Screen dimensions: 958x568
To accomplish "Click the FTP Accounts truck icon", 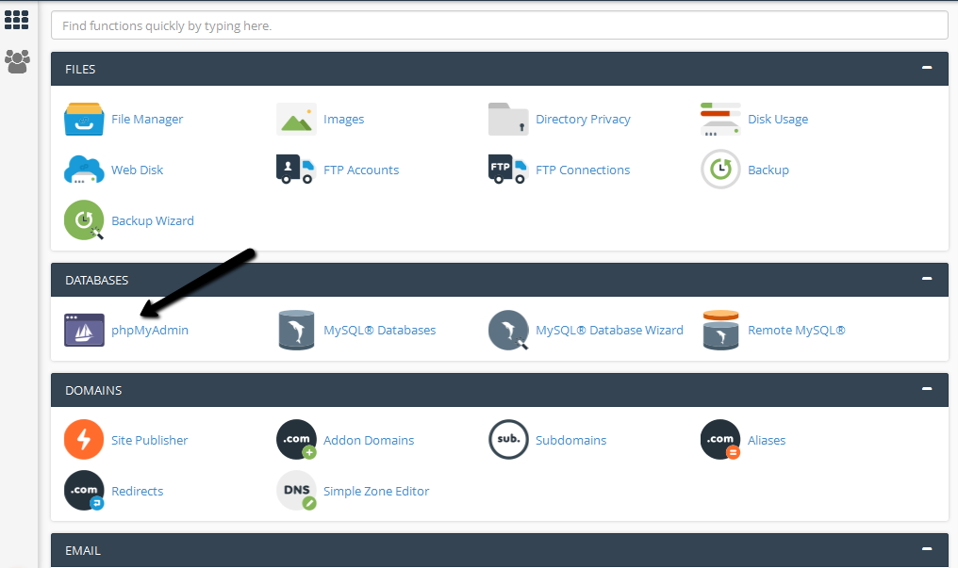I will pyautogui.click(x=296, y=170).
